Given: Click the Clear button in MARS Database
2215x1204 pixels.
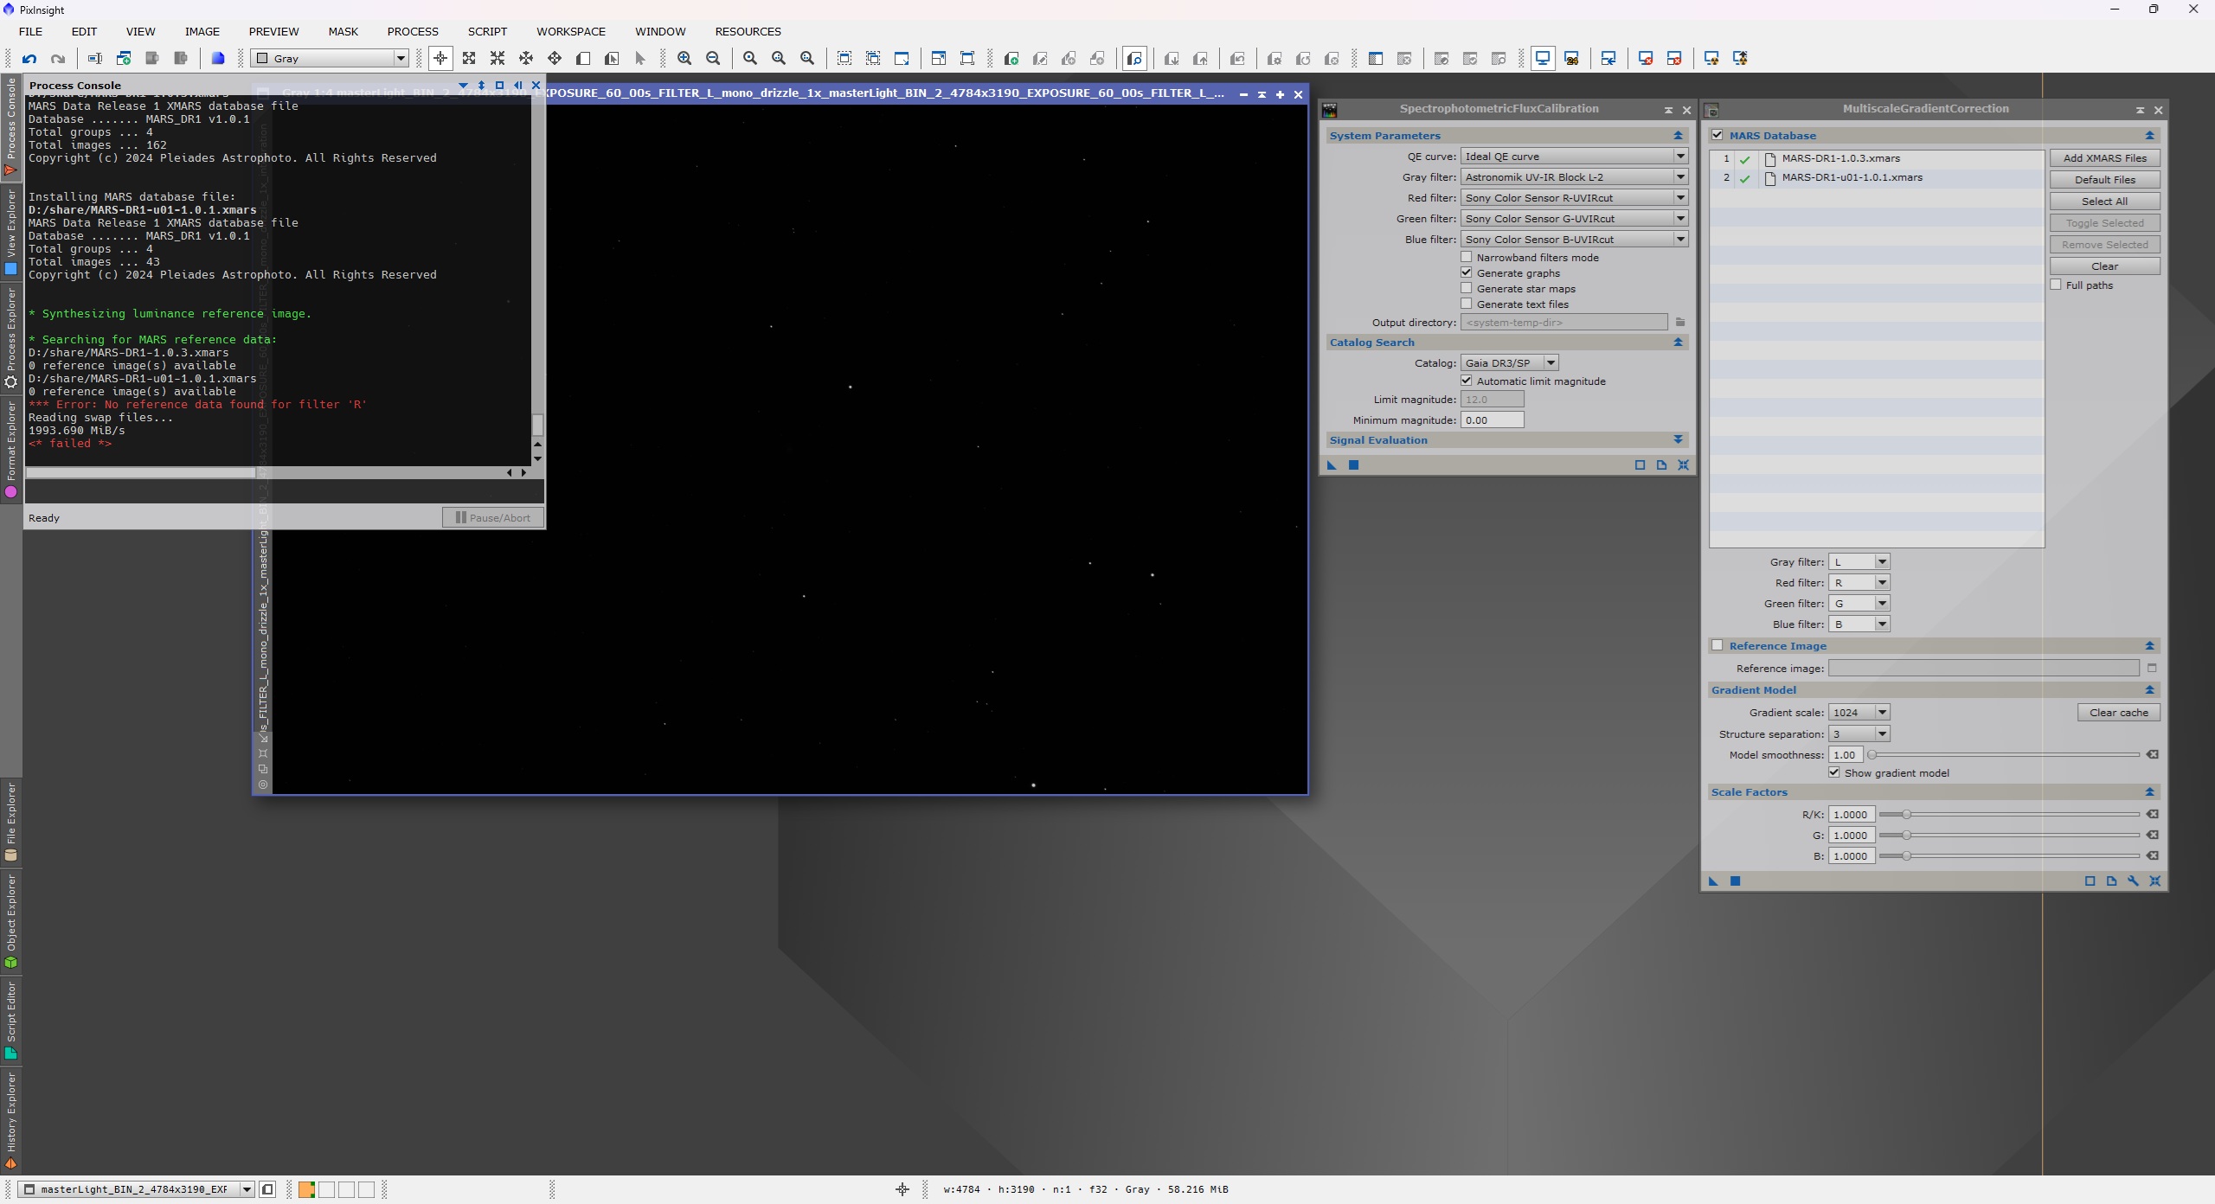Looking at the screenshot, I should 2104,266.
